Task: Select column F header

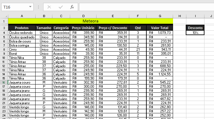Action: pos(138,16)
